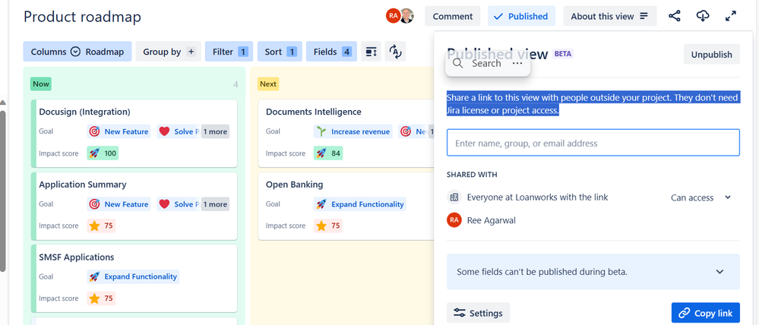Expand 1 more goals on Docusign card

[x=215, y=131]
